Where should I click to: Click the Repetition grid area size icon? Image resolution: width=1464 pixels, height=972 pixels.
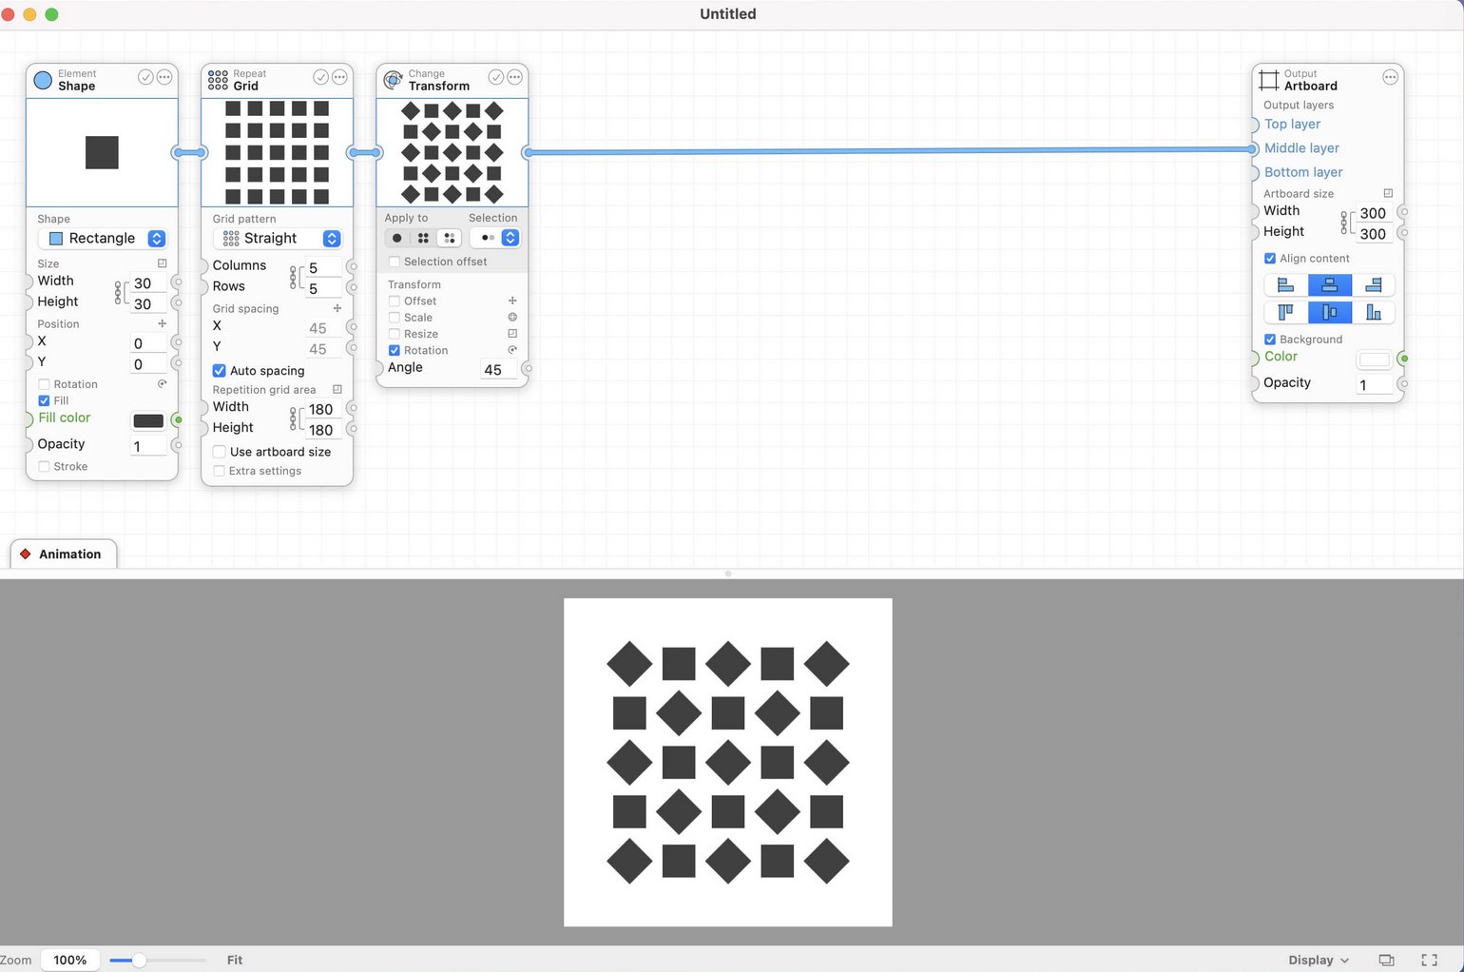[x=337, y=389]
